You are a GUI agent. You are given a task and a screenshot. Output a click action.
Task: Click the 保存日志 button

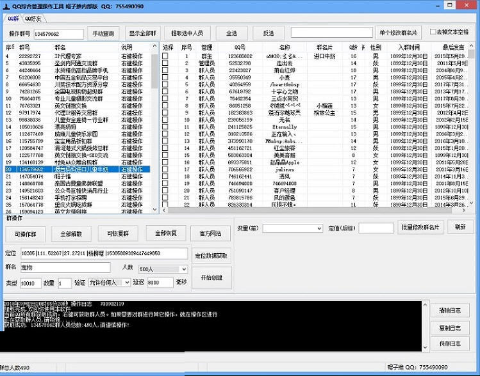click(x=450, y=343)
